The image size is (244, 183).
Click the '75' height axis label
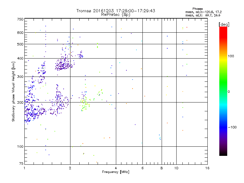tap(21, 163)
